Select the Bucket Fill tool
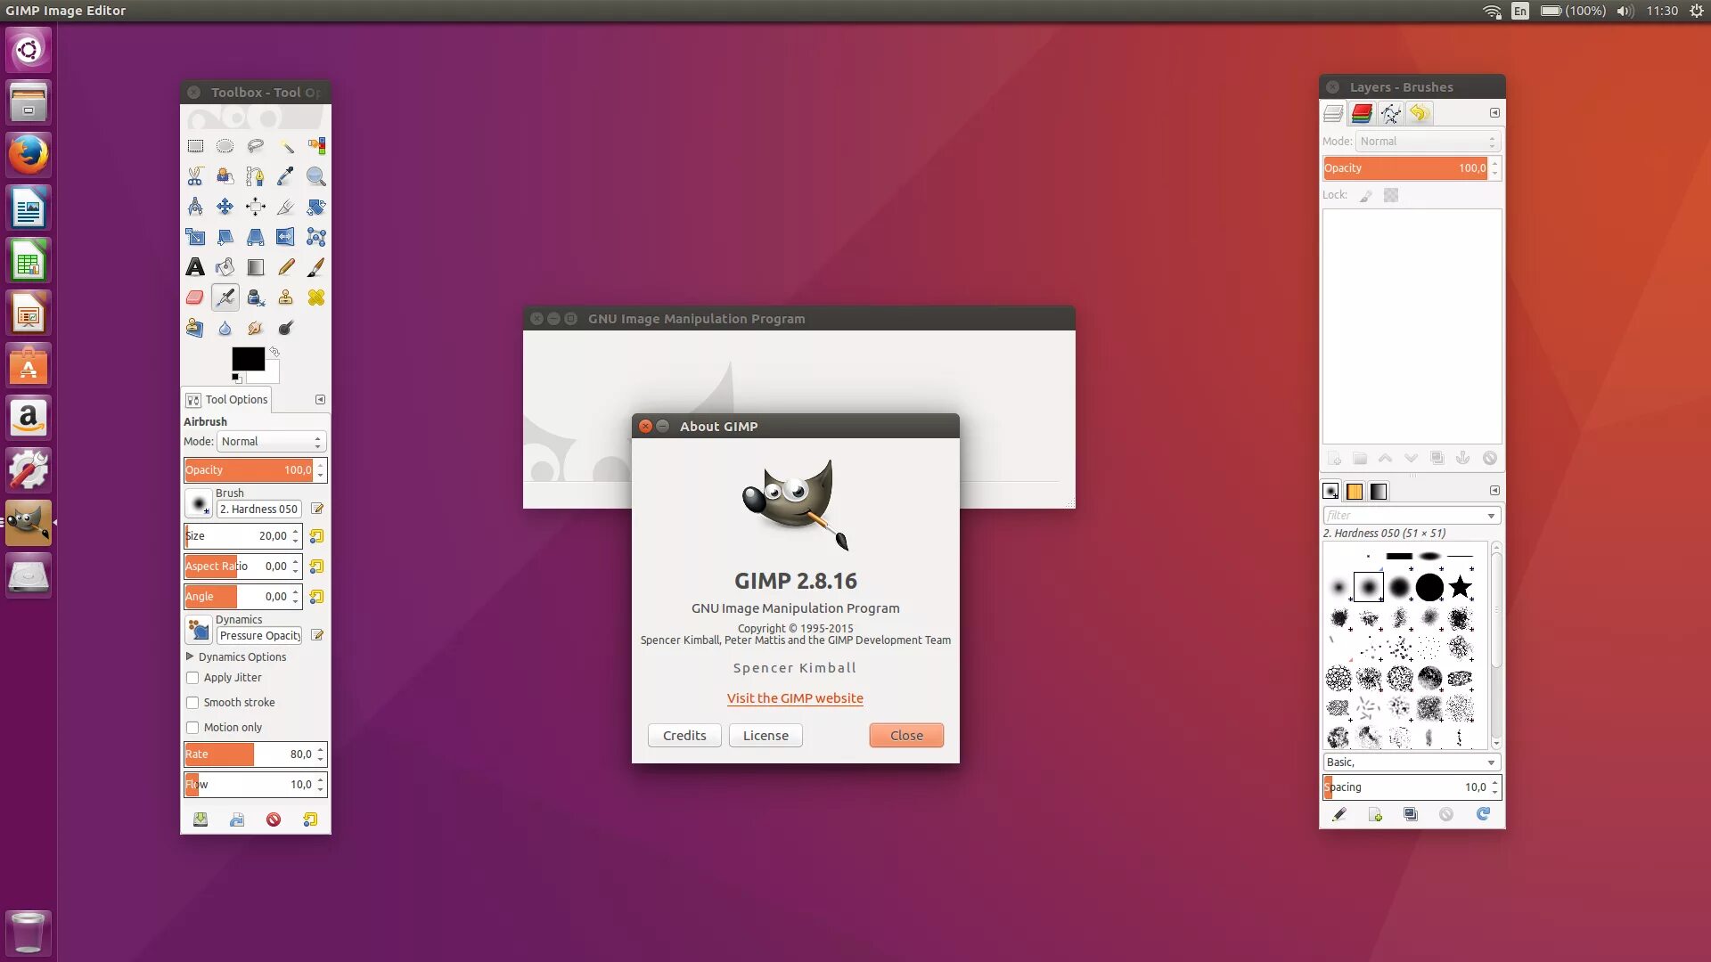This screenshot has height=962, width=1711. (x=225, y=267)
